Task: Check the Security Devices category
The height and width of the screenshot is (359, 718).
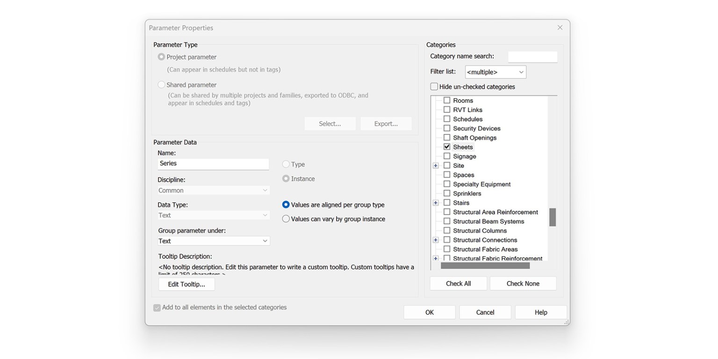Action: coord(447,128)
